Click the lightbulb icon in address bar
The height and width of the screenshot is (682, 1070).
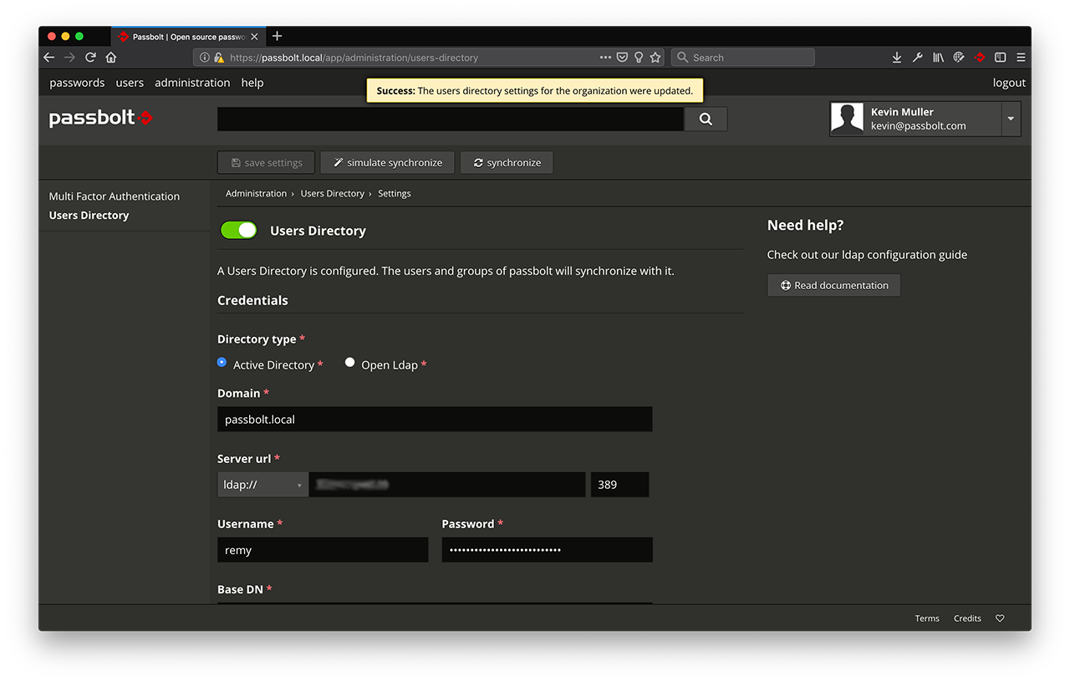639,58
